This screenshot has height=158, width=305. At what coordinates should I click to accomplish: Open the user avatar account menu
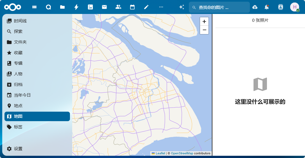coord(295,7)
